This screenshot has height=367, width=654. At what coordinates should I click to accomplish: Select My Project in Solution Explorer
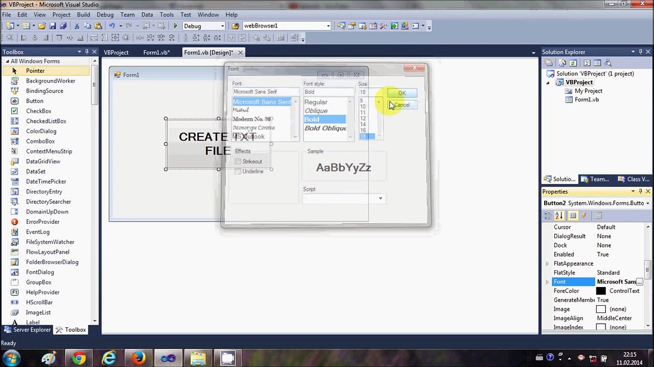coord(588,91)
